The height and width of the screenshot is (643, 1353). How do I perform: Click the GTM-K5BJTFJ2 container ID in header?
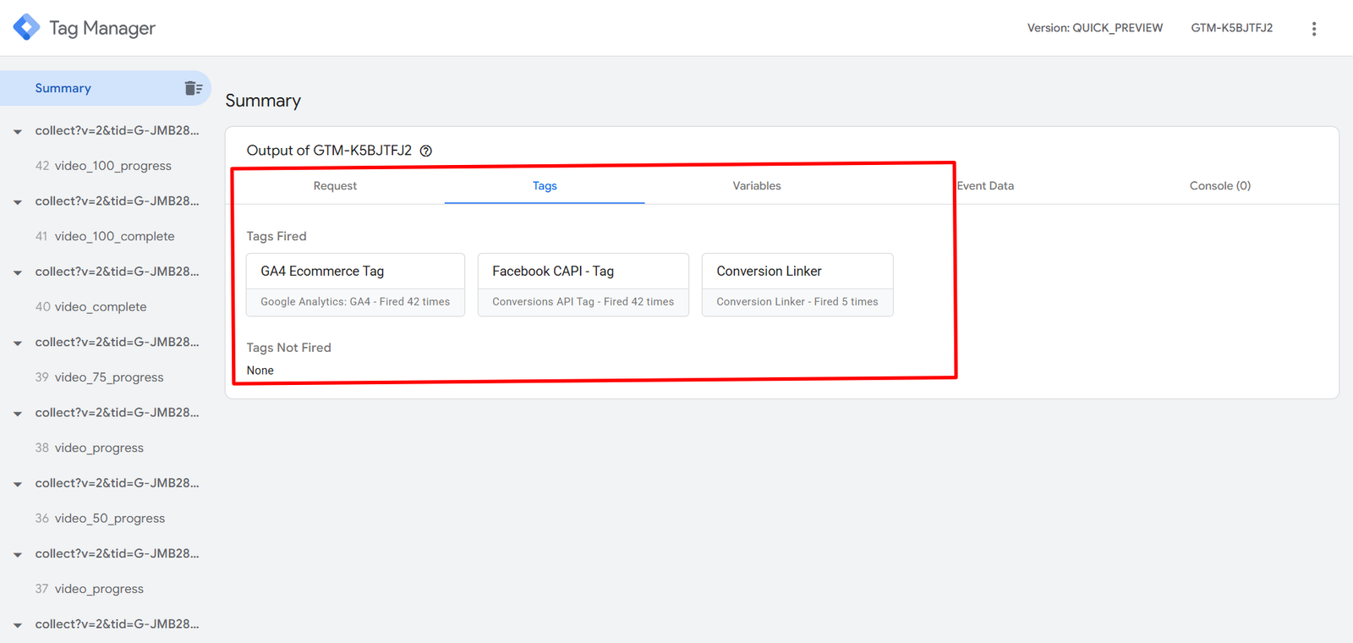click(1231, 28)
